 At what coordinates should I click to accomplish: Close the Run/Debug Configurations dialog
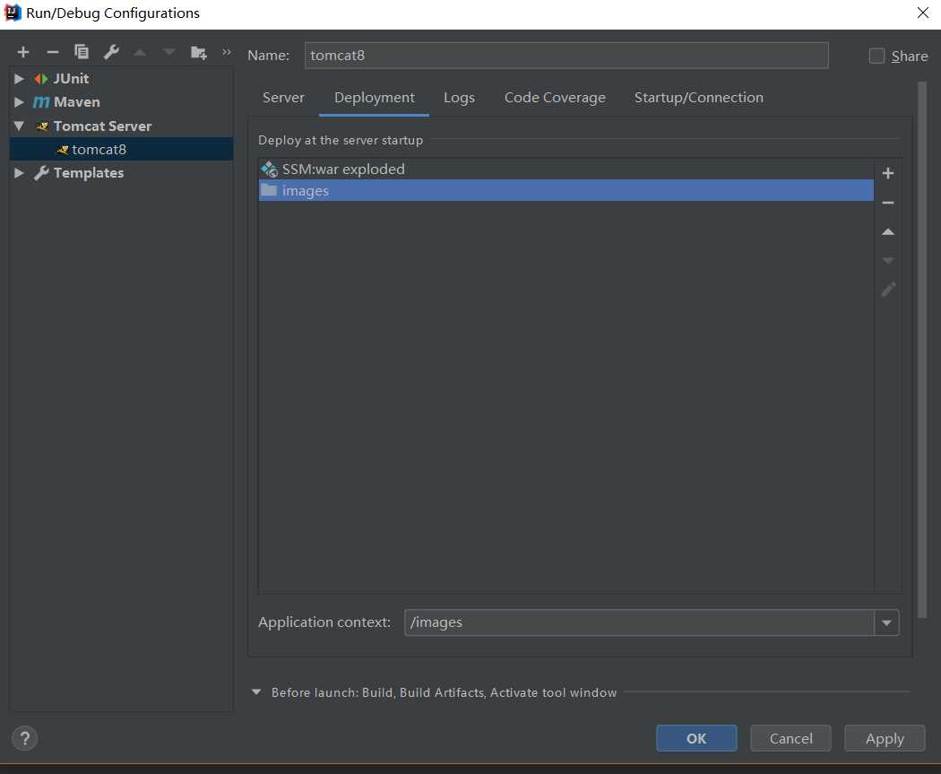(922, 13)
